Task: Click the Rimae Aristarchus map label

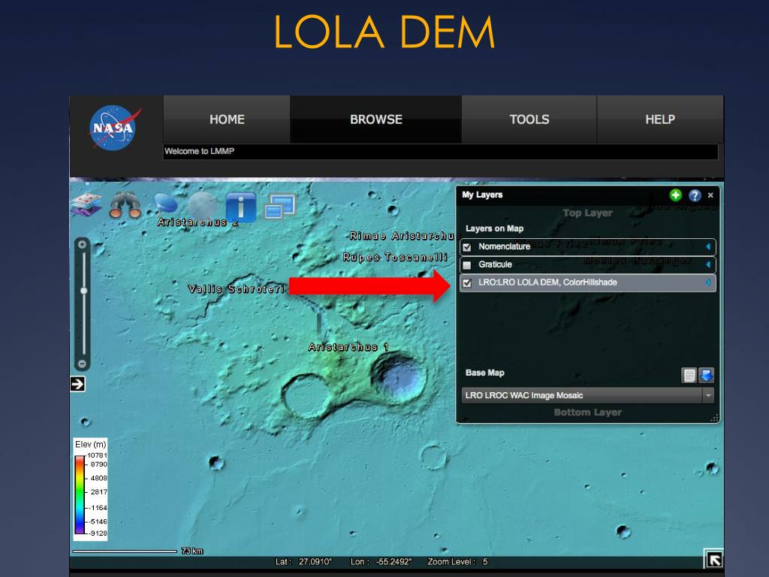Action: (403, 236)
